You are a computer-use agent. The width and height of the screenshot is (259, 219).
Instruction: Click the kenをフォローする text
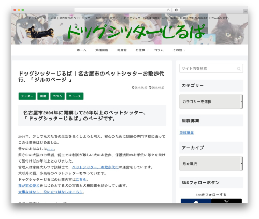click(x=211, y=195)
